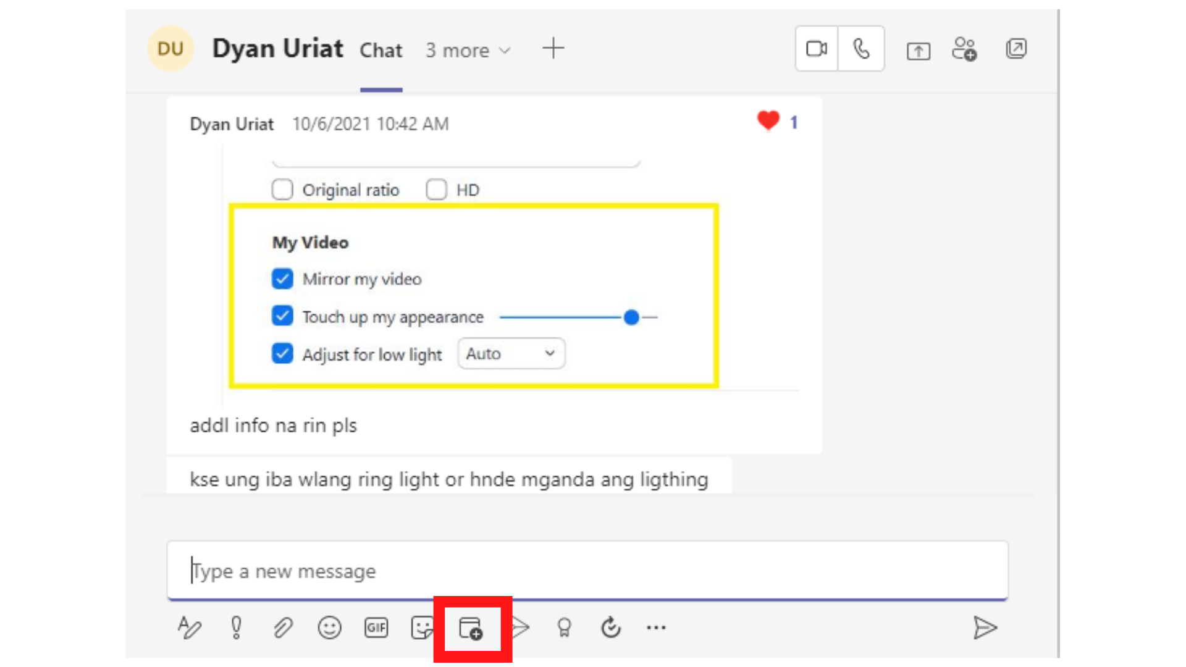Click the schedule meeting icon

[471, 629]
